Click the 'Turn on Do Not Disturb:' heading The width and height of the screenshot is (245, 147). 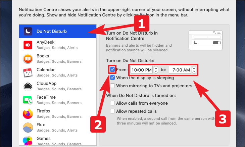coord(130,61)
